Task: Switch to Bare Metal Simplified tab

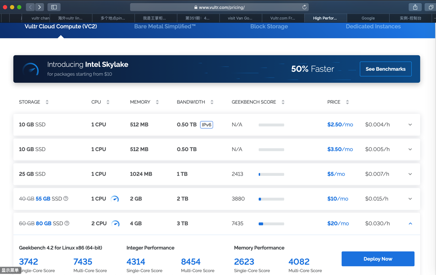Action: tap(165, 27)
